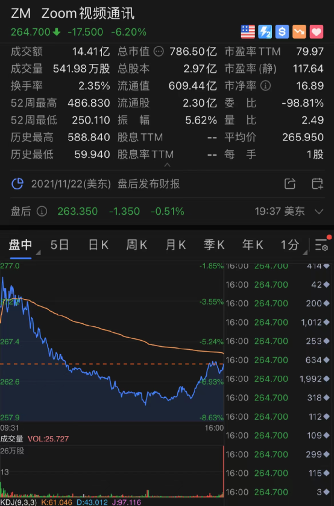
Task: Expand after-hours row with down chevron
Action: pyautogui.click(x=319, y=212)
